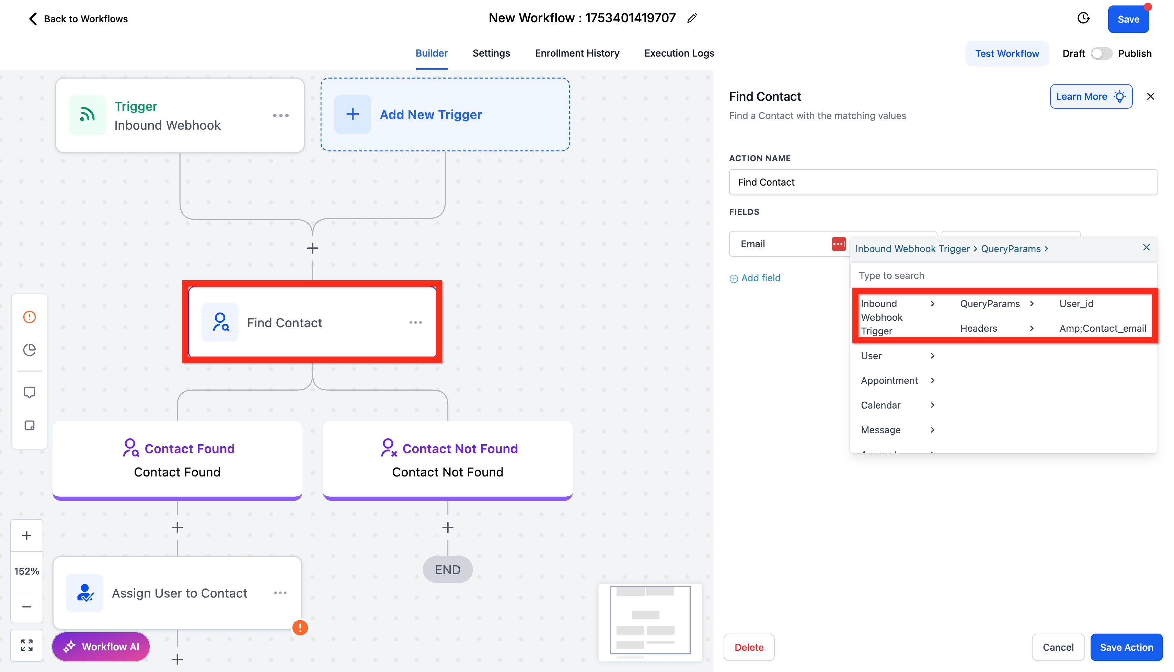Click the fit-to-screen expand icon
This screenshot has height=672, width=1174.
pos(27,645)
